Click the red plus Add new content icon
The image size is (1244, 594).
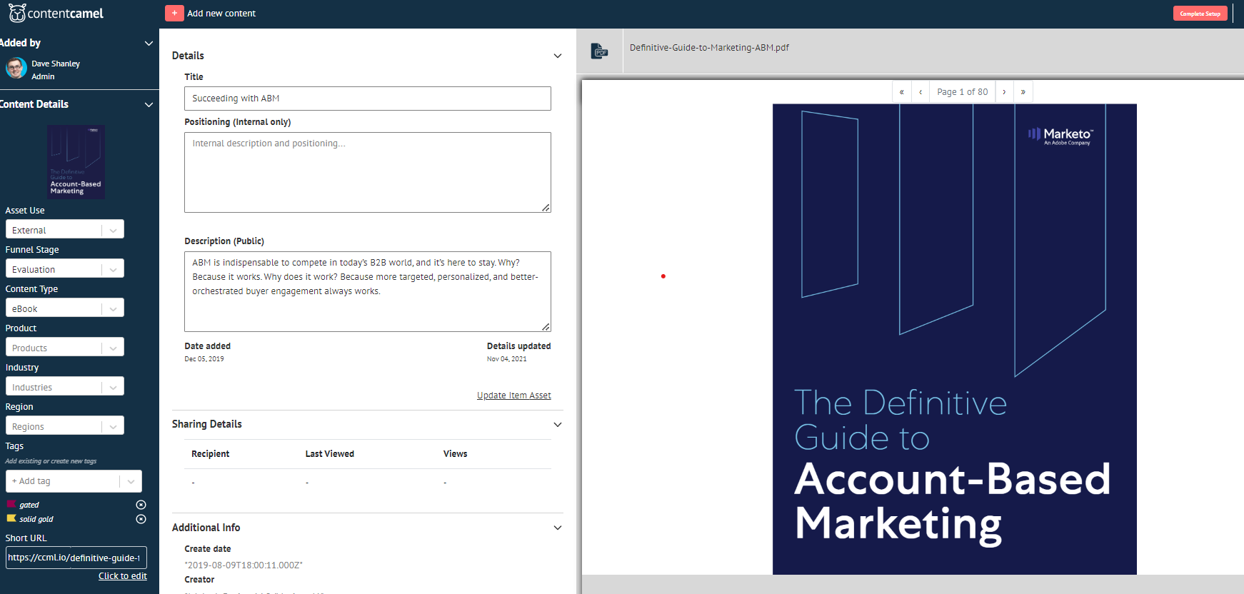pos(174,14)
